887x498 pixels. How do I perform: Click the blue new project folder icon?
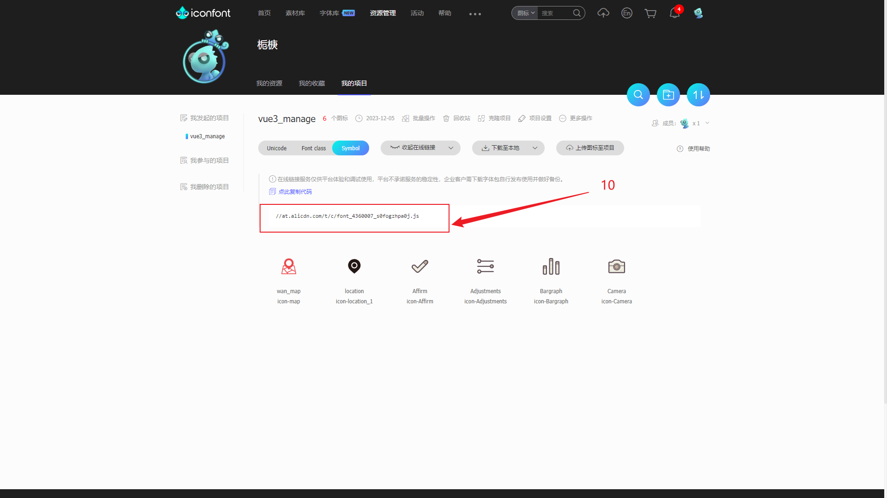pyautogui.click(x=668, y=94)
